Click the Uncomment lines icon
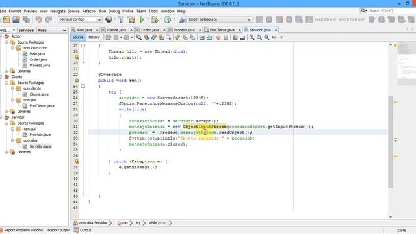This screenshot has height=234, width=416. click(x=242, y=38)
